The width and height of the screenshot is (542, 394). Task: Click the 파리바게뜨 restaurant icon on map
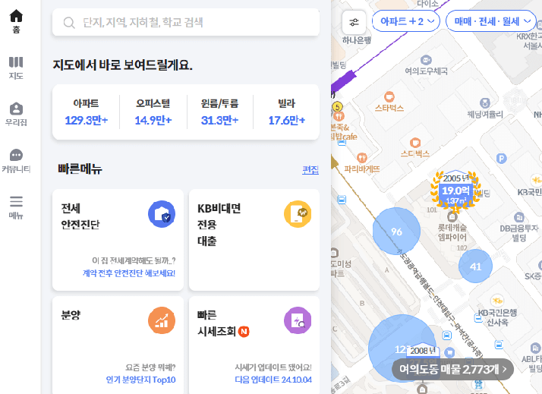[x=362, y=158]
